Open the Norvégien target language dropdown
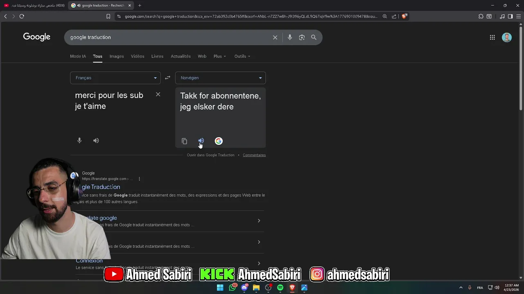Image resolution: width=524 pixels, height=294 pixels. [x=220, y=78]
